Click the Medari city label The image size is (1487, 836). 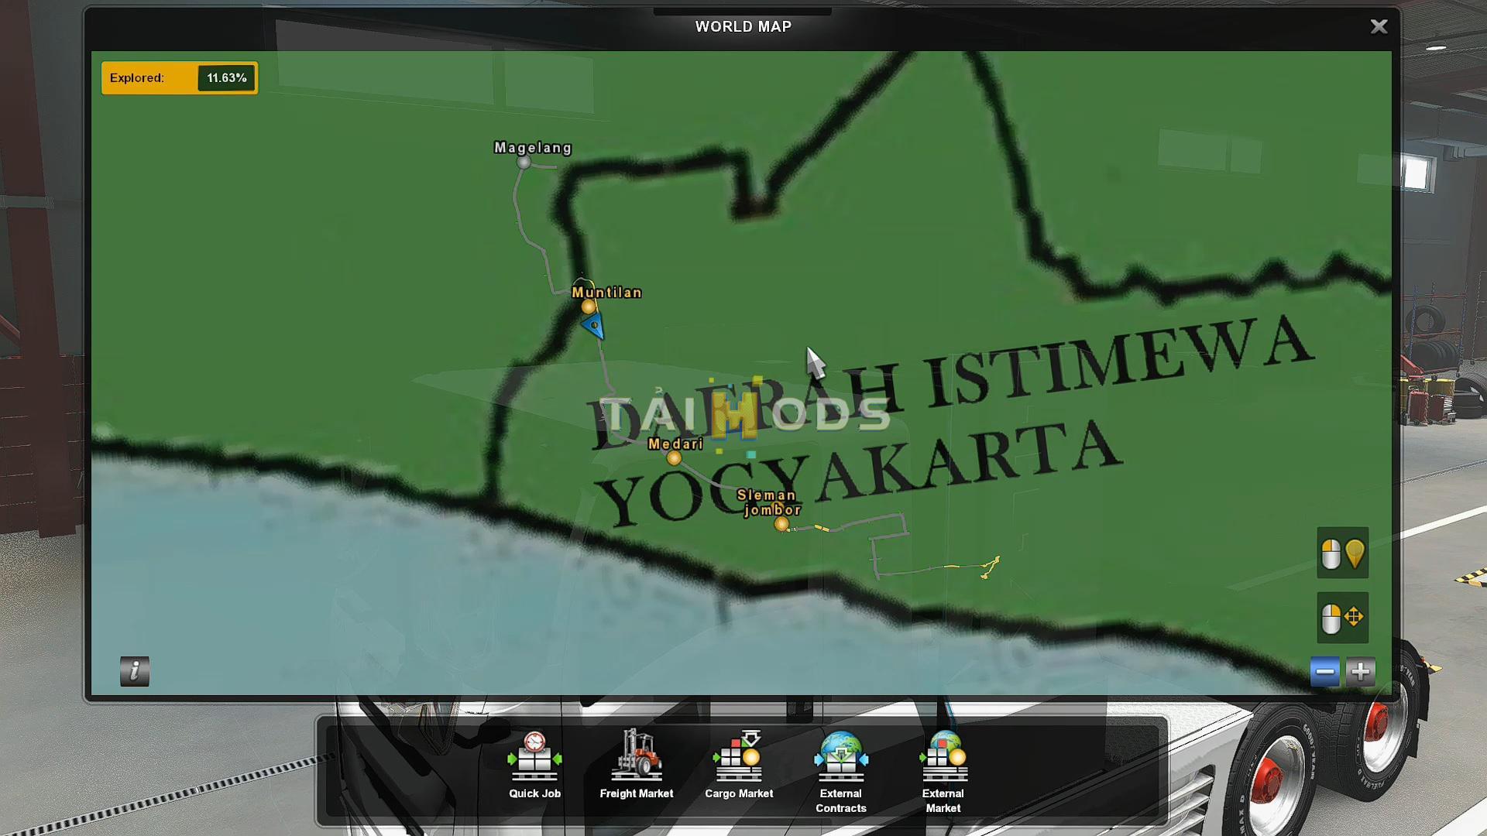[x=675, y=444]
